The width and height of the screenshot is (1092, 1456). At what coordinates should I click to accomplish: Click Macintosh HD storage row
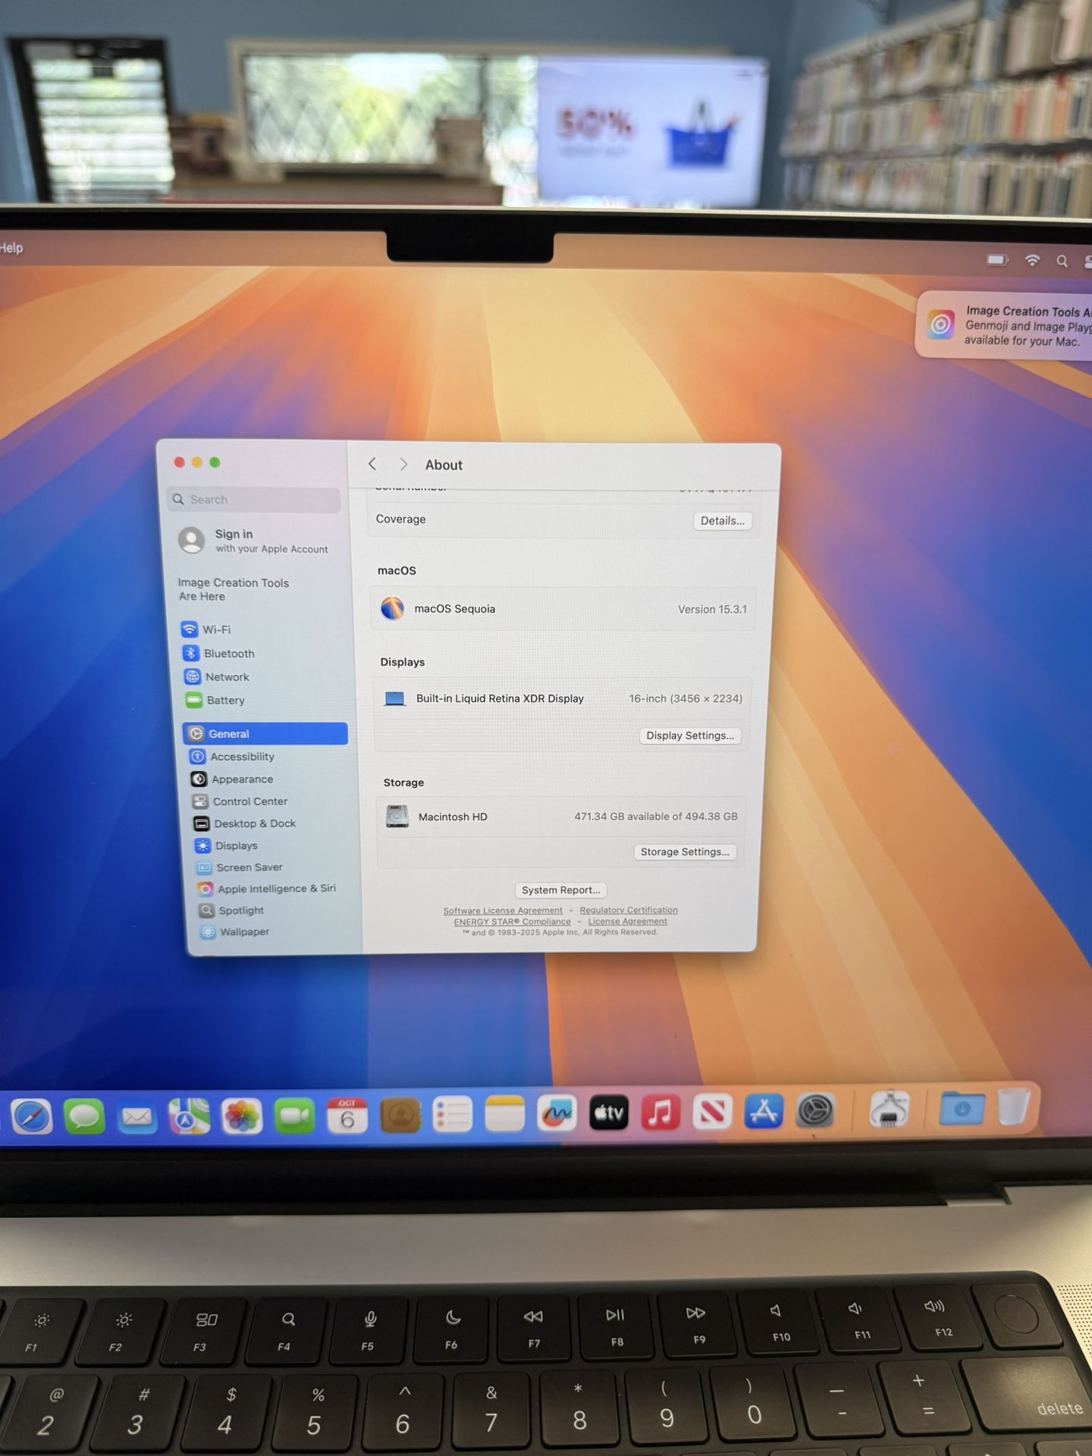click(x=561, y=816)
